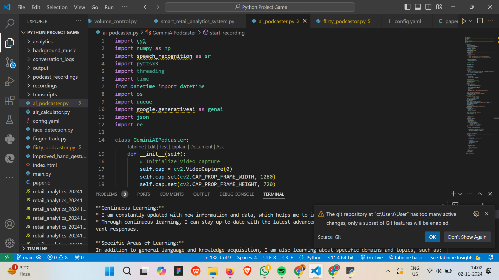499x280 pixels.
Task: Open run options dropdown arrow
Action: pos(470,21)
